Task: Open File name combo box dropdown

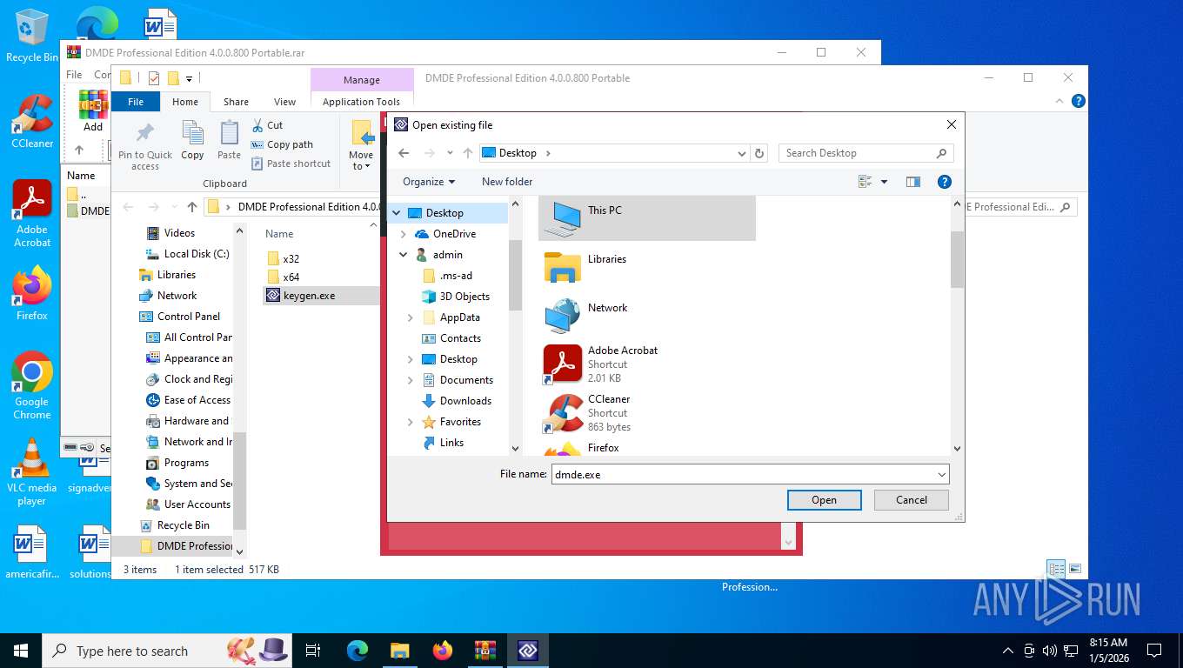Action: [942, 475]
